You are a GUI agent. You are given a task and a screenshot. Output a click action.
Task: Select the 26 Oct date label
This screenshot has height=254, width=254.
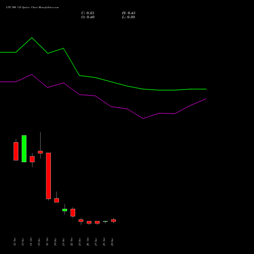(88, 242)
